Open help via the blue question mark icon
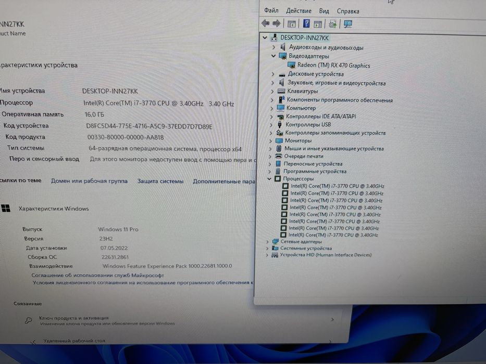486x364 pixels. 306,23
